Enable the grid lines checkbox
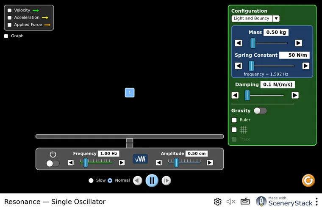Viewport: 322px width, 210px height. pos(234,130)
